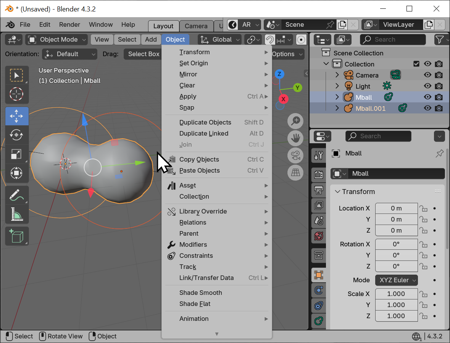Open the View Layer properties tab
Viewport: 450px width, 343px height.
click(319, 205)
